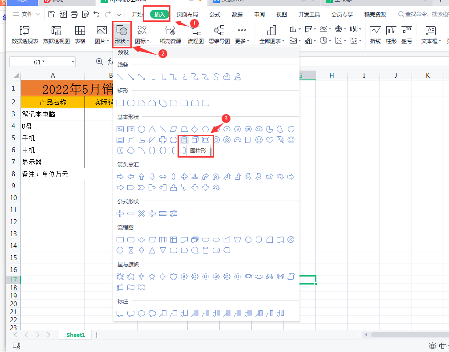Switch to the 审阅 Review tab

point(259,14)
